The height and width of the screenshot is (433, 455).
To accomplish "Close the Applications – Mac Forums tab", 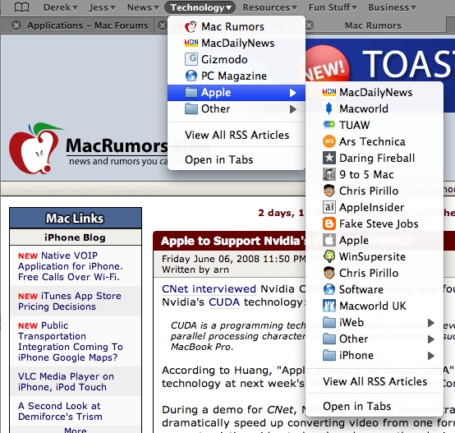I will click(x=16, y=25).
